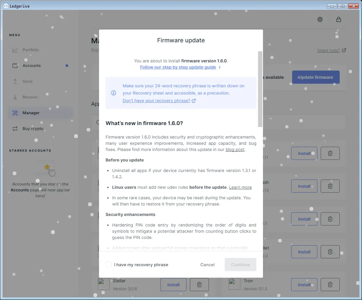Select Send in the sidebar menu
Viewport: 362px width, 300px height.
click(28, 81)
